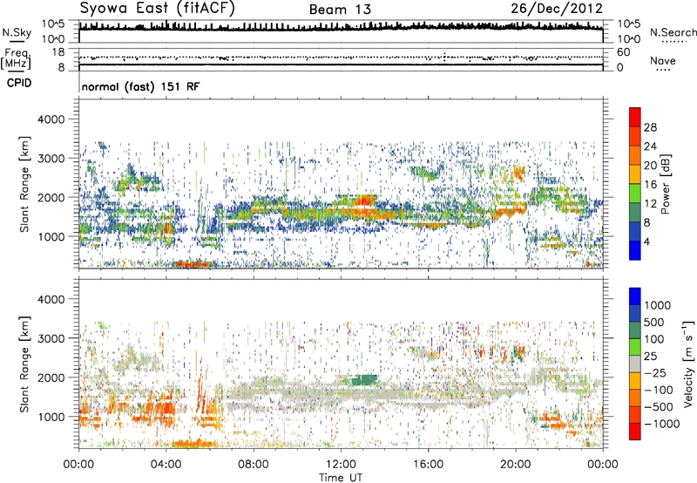Viewport: 697px width, 483px height.
Task: Select the "-25" label on the Velocity colorbar
Action: (655, 373)
